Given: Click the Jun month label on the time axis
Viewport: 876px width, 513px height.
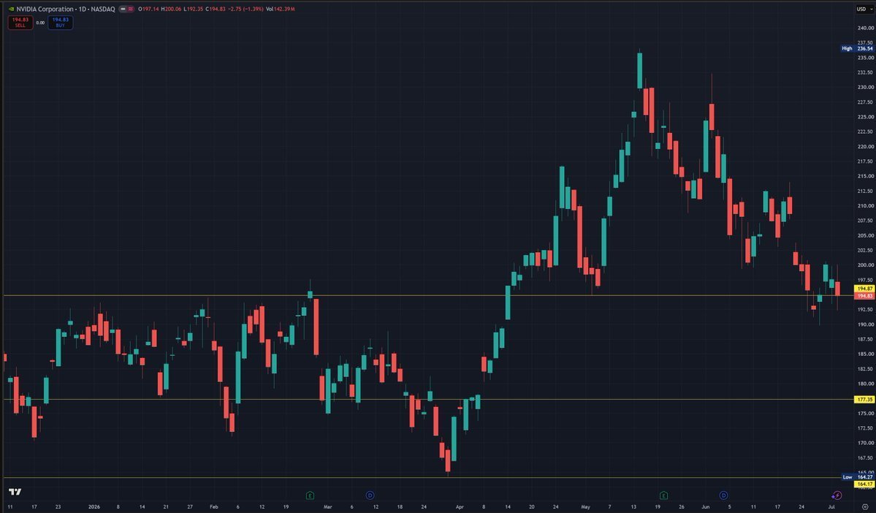Looking at the screenshot, I should point(706,507).
